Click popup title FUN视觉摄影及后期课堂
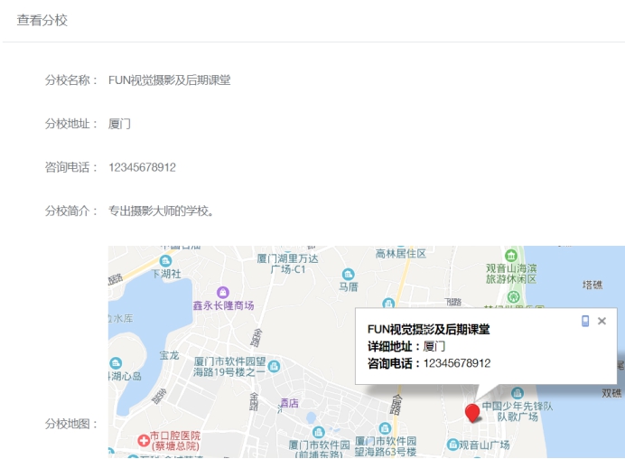 pos(428,330)
